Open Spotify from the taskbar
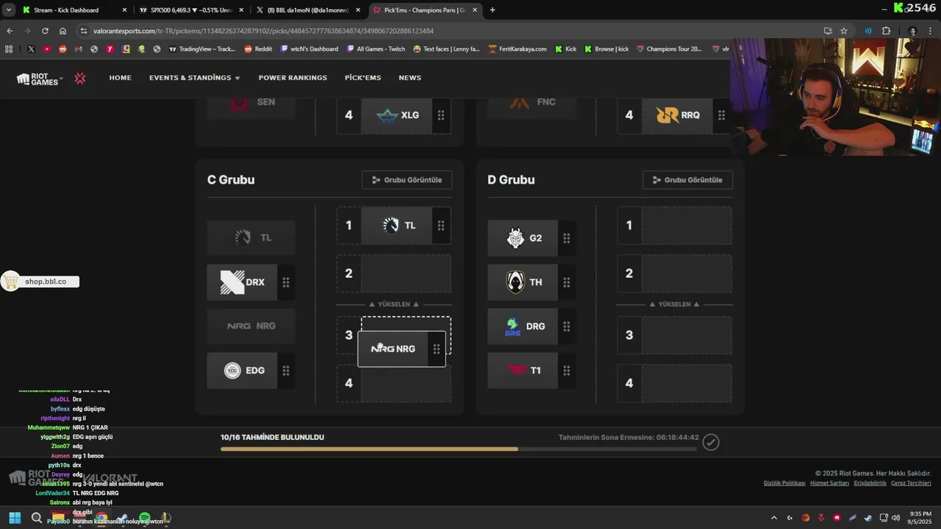 144,518
